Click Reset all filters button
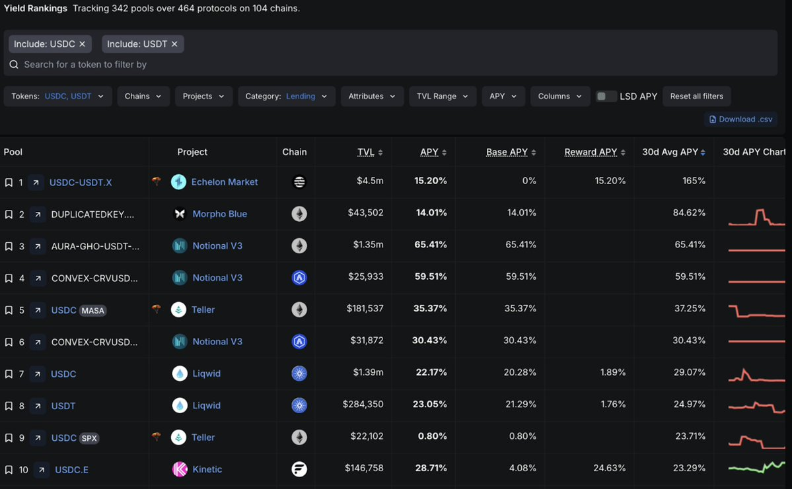The width and height of the screenshot is (792, 489). tap(696, 96)
